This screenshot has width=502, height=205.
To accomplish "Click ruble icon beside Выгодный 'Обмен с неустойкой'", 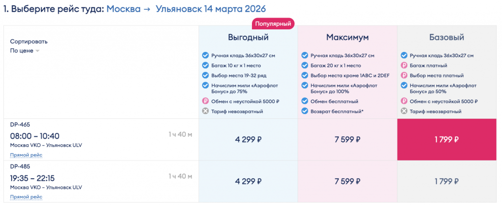I will point(206,101).
